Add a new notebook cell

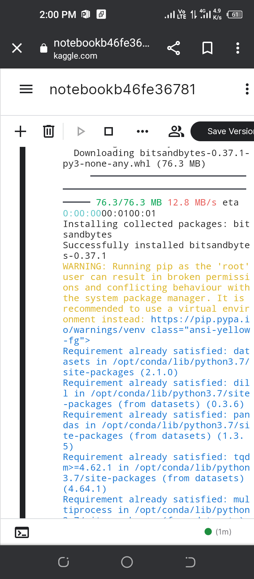tap(20, 131)
